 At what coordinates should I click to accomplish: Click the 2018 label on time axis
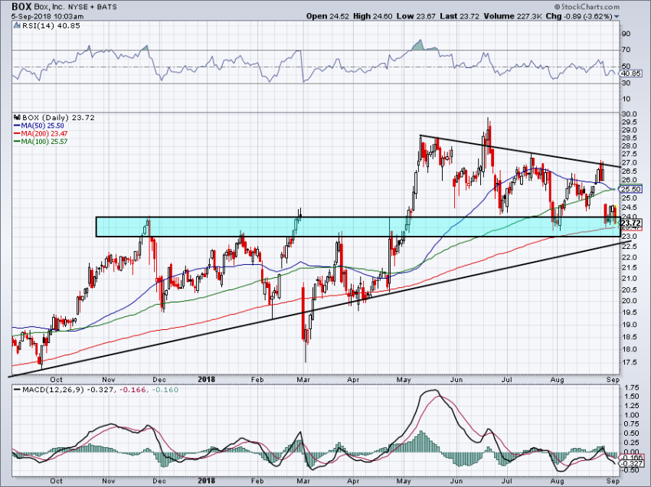(x=205, y=378)
